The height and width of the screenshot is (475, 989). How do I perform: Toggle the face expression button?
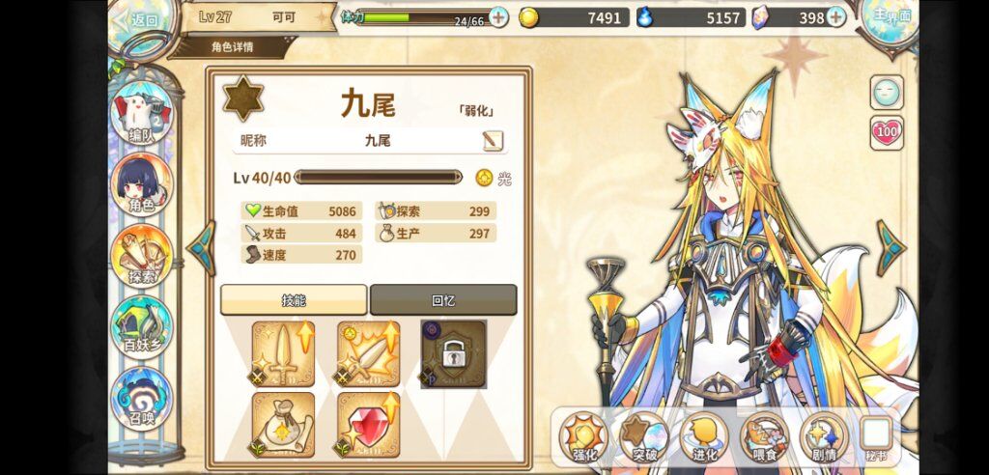point(887,93)
